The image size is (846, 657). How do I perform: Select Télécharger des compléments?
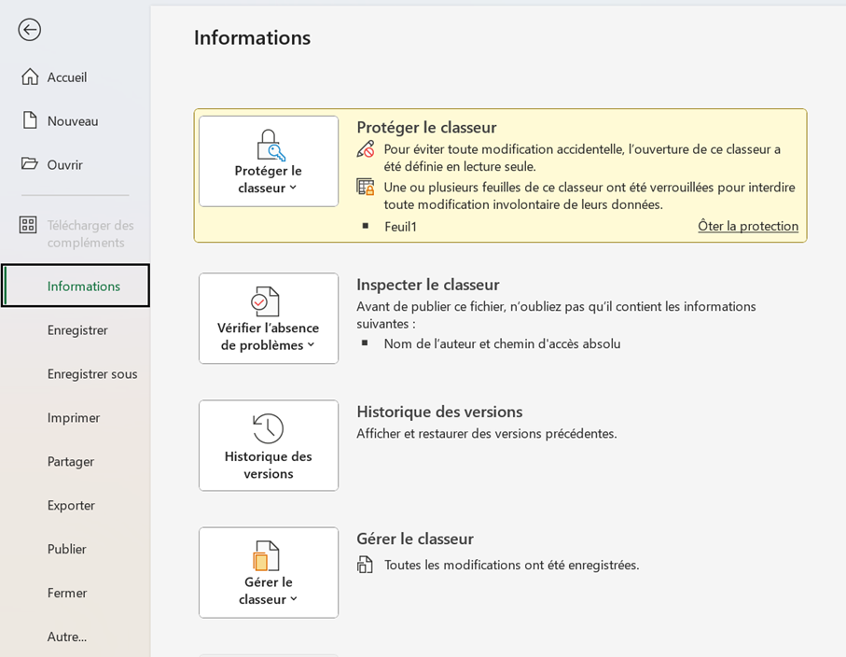pos(75,233)
